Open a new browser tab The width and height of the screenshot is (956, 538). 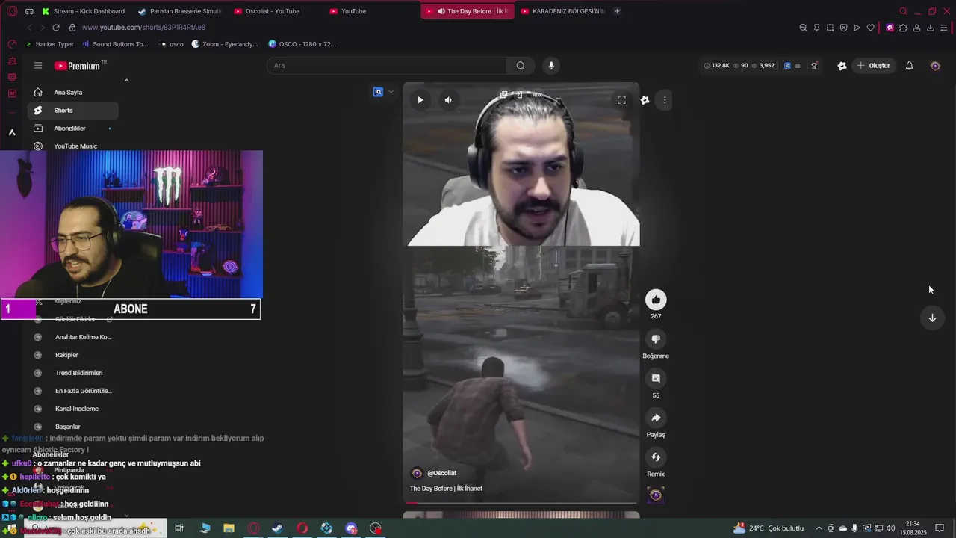coord(616,11)
